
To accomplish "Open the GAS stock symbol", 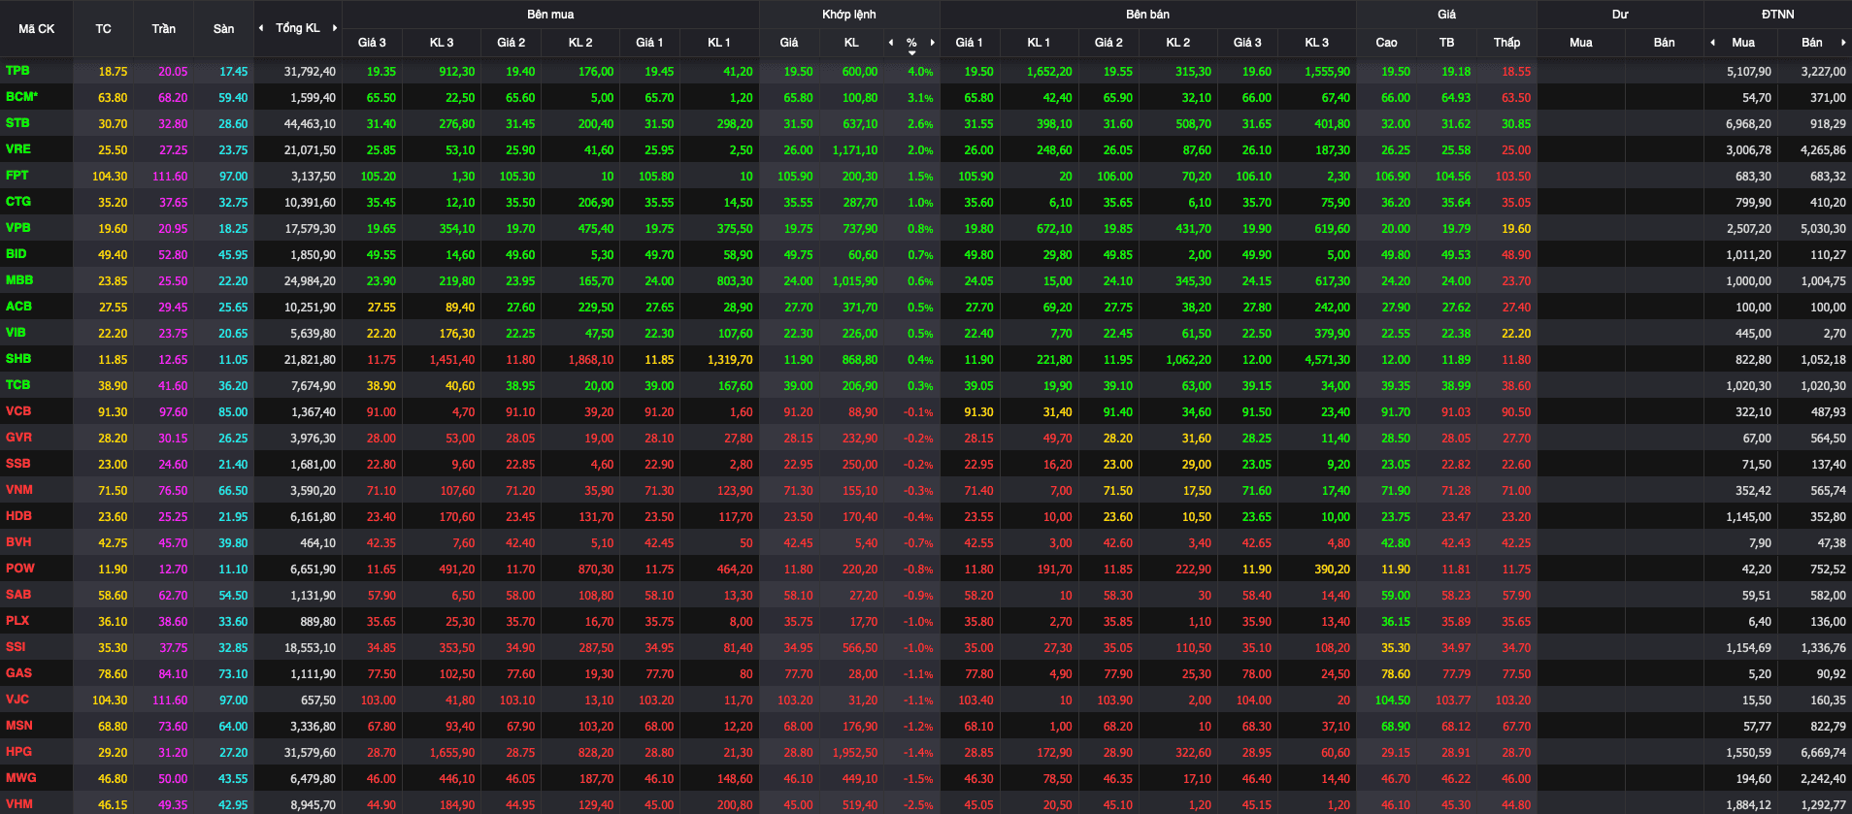I will click(x=18, y=673).
